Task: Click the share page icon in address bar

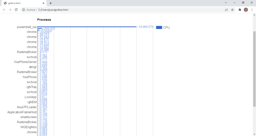Action: [x=226, y=10]
